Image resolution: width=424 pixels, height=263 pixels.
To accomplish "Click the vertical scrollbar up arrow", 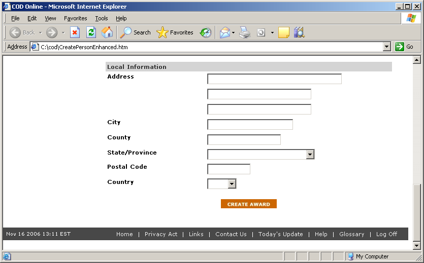I will point(417,60).
